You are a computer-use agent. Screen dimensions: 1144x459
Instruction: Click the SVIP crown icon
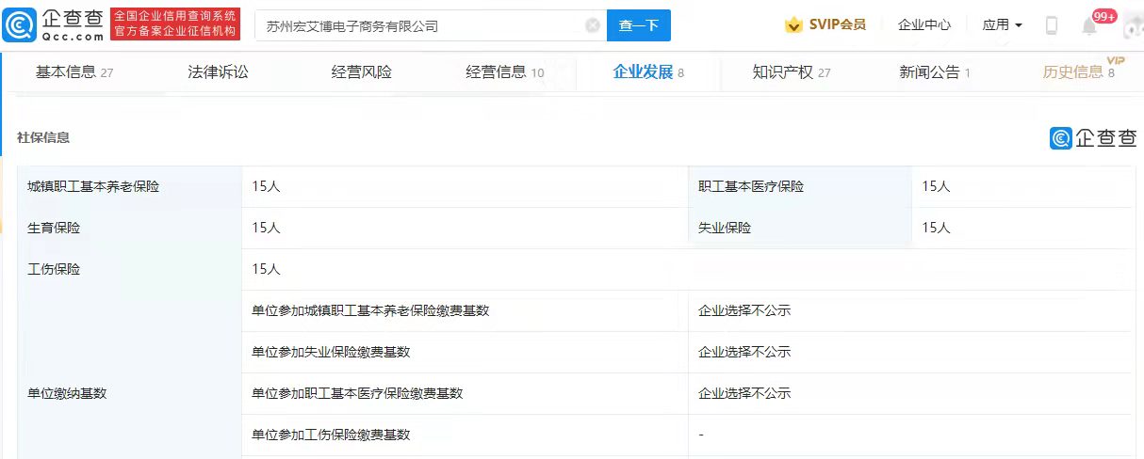[793, 25]
